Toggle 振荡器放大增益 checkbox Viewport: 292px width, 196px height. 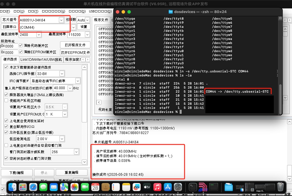coord(6,95)
